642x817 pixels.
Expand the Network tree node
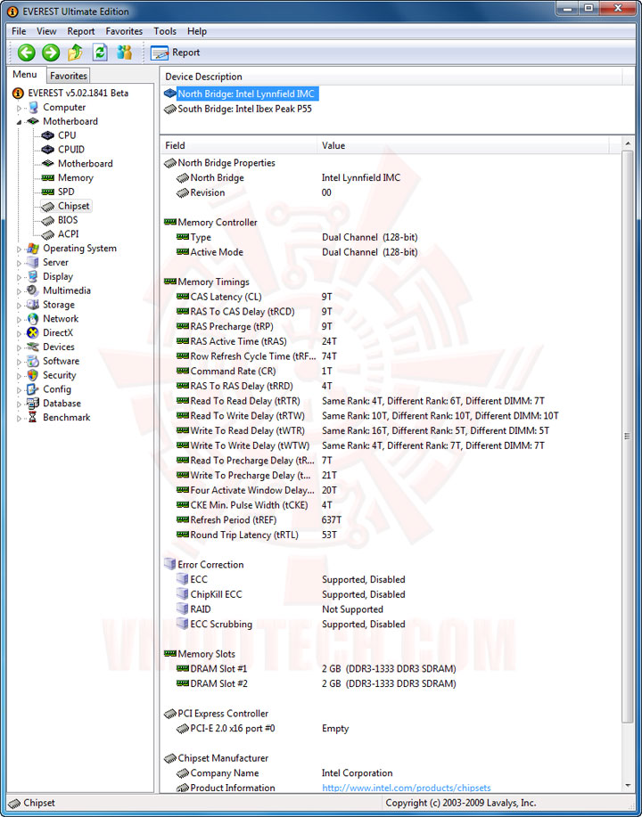coord(20,319)
